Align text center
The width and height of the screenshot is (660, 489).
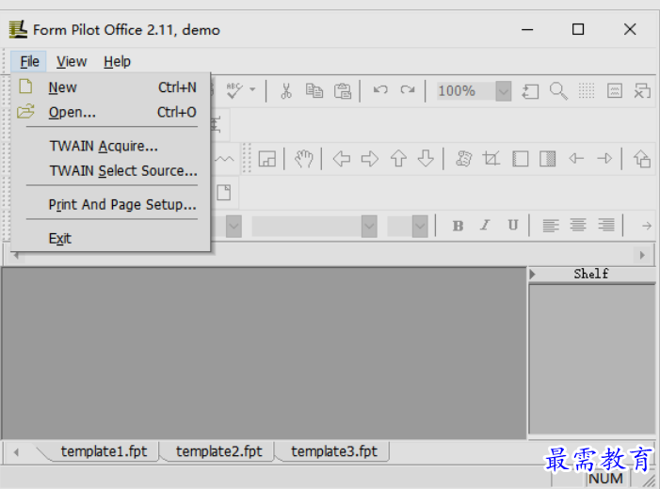578,226
